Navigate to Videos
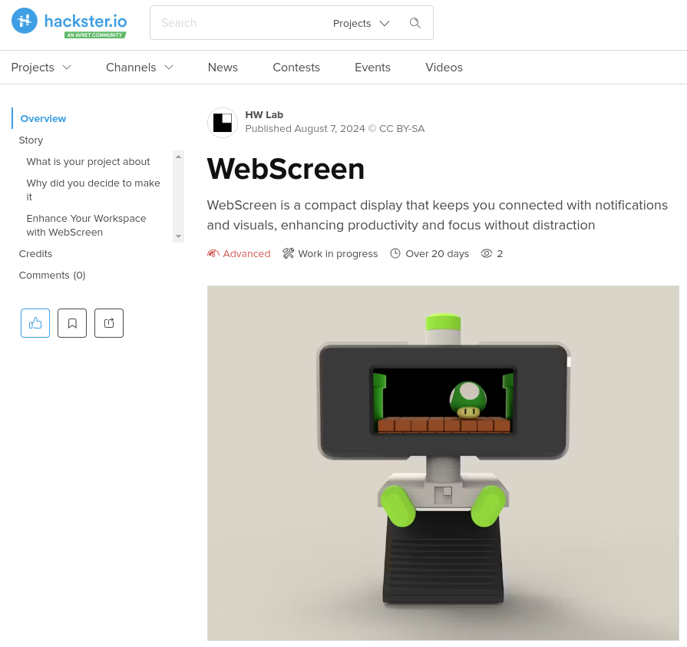This screenshot has width=687, height=647. click(444, 68)
